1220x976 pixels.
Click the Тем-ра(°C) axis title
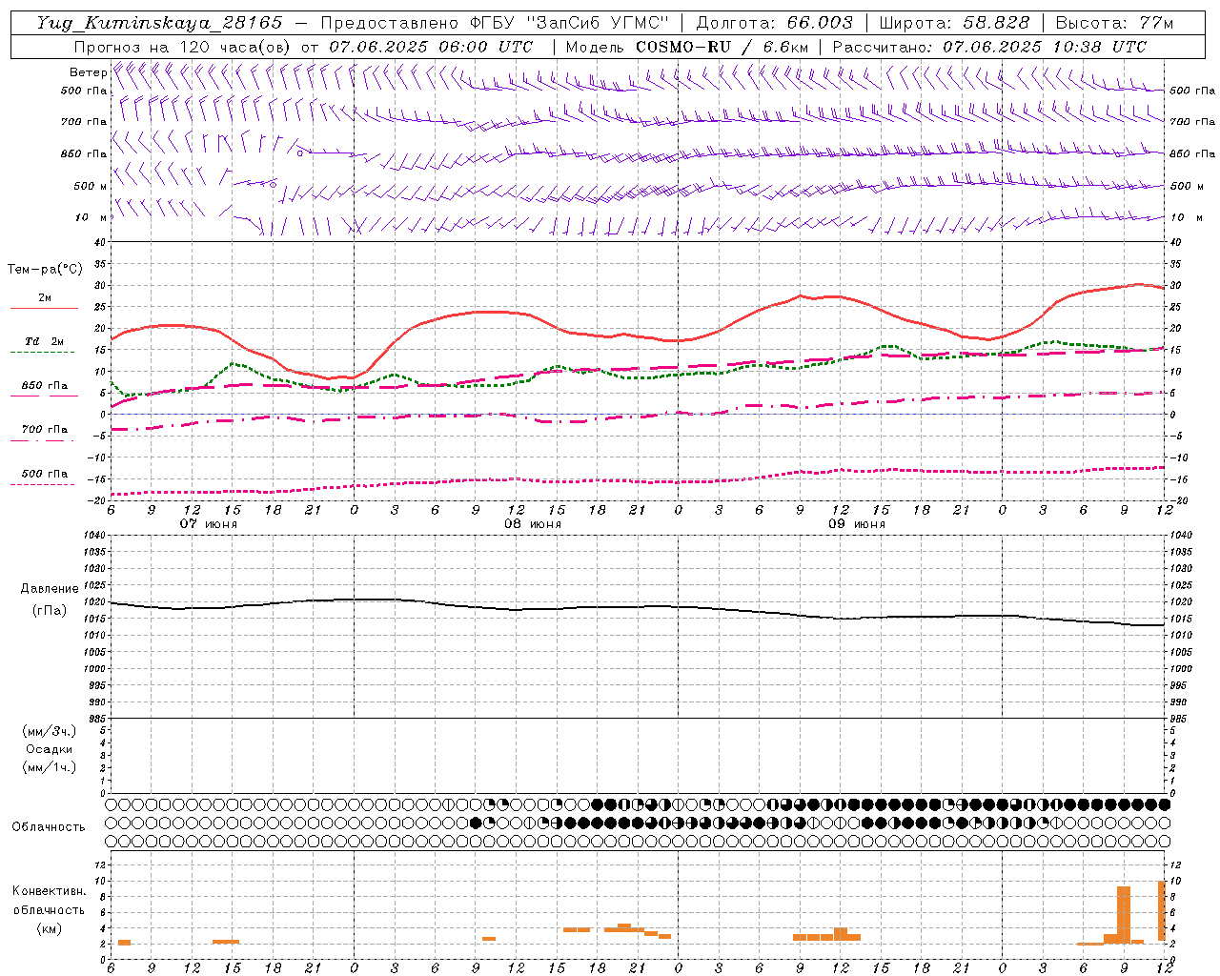[45, 270]
